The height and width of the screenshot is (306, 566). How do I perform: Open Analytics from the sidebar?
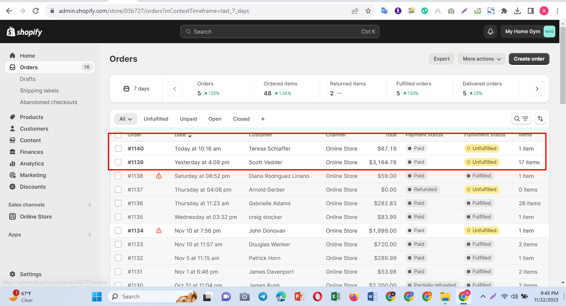(x=32, y=163)
